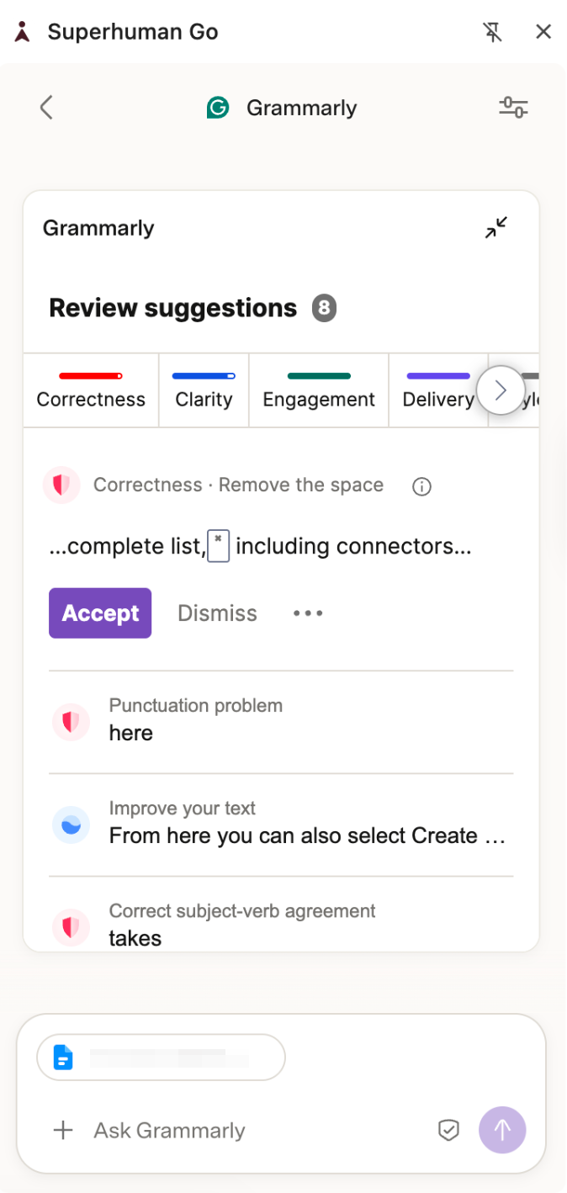Send message with purple arrow button
Screen dimensions: 567x1193
502,1129
